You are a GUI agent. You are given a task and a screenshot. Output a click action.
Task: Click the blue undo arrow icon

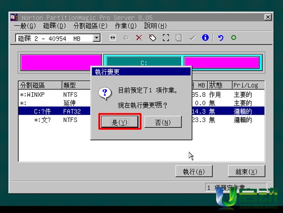(221, 38)
